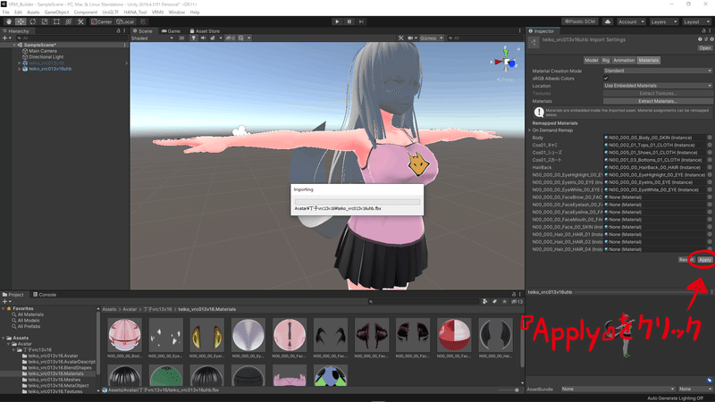715x402 pixels.
Task: Open Layout dropdown
Action: pos(696,21)
